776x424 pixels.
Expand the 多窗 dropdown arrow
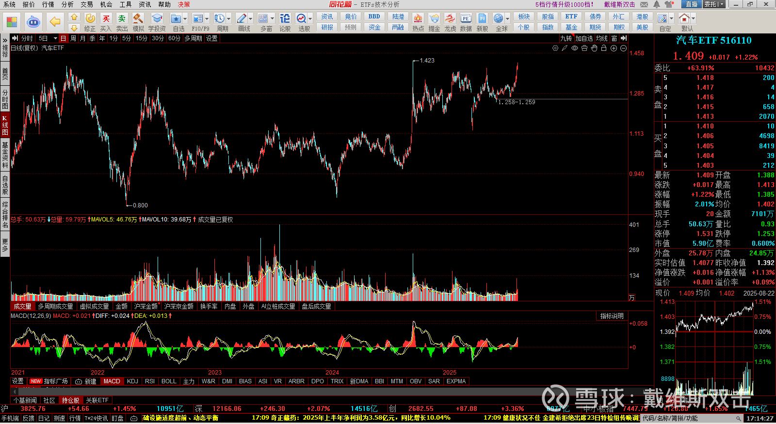273,18
